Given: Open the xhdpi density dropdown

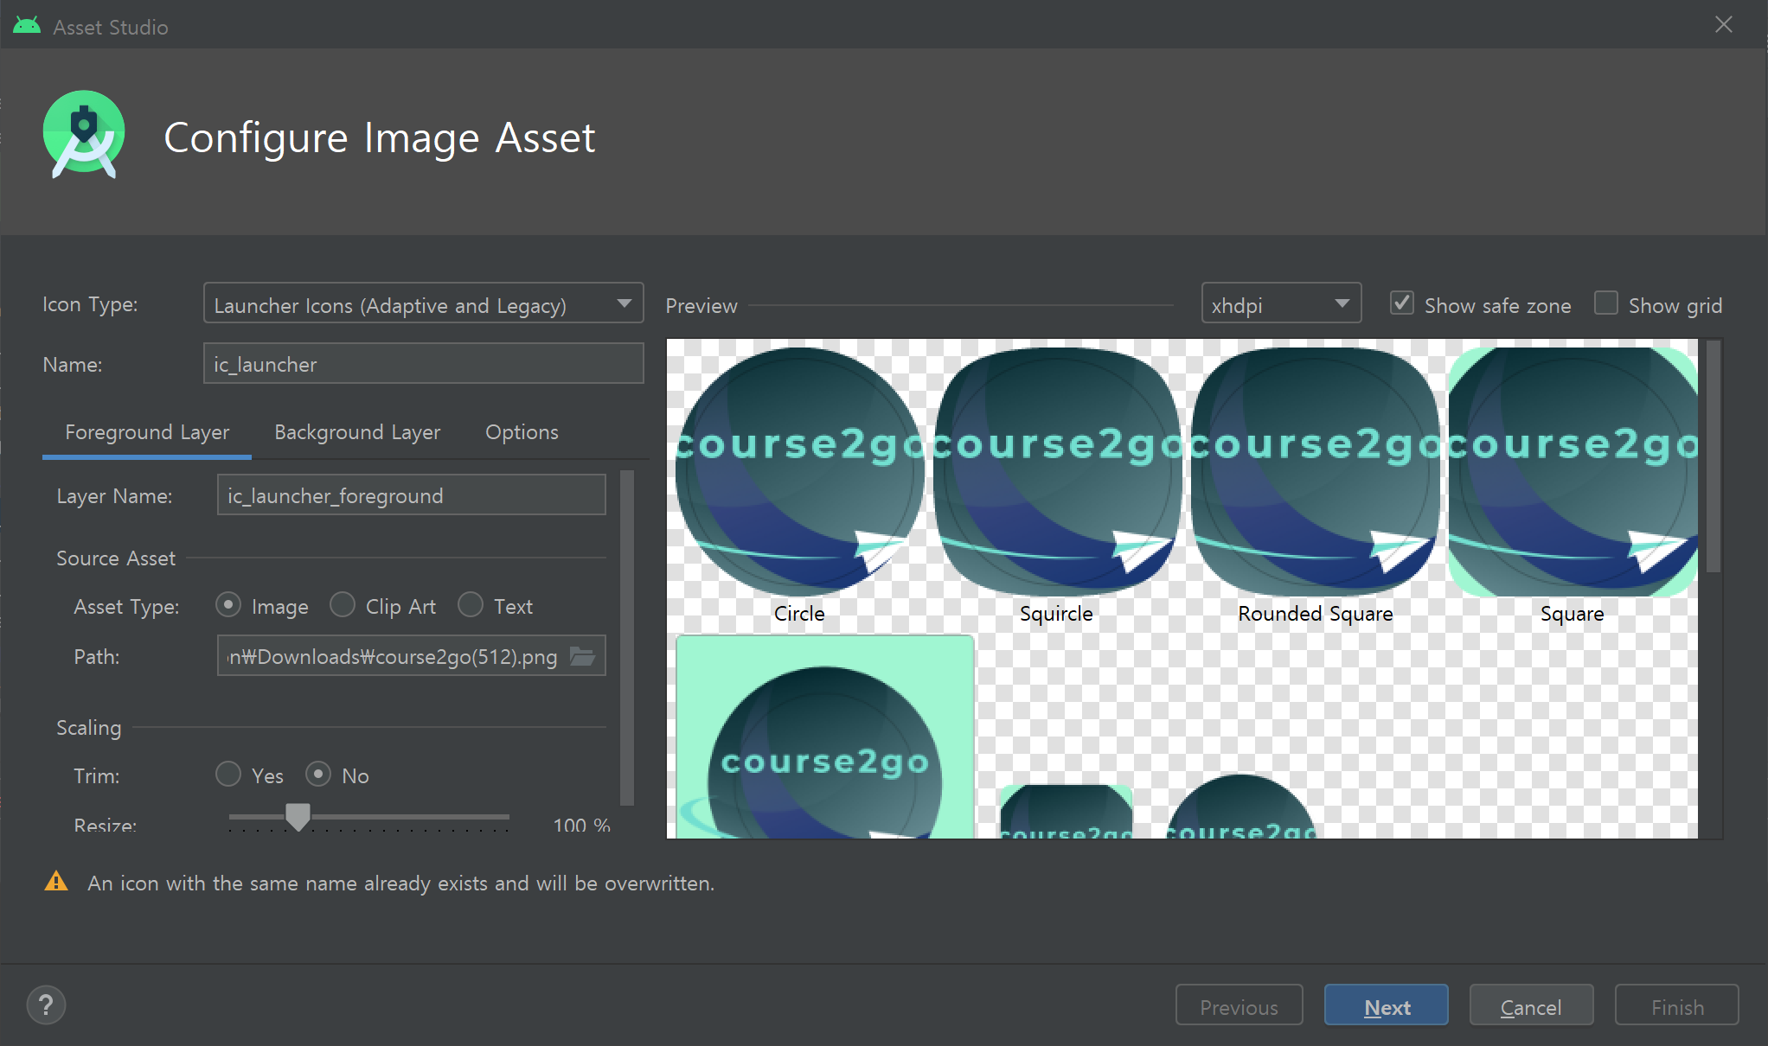Looking at the screenshot, I should (1281, 303).
